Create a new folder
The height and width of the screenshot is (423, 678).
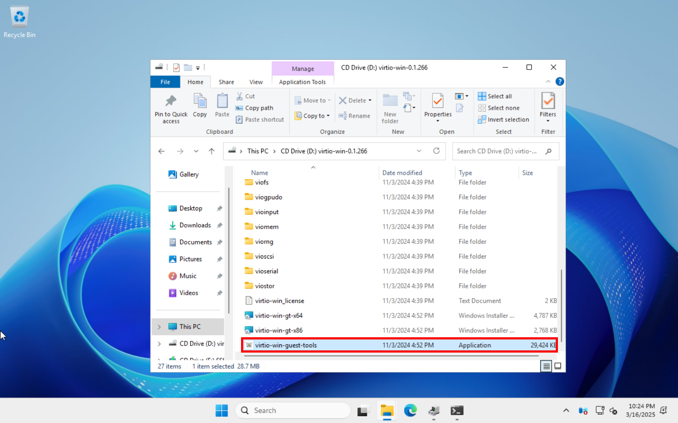click(x=389, y=108)
